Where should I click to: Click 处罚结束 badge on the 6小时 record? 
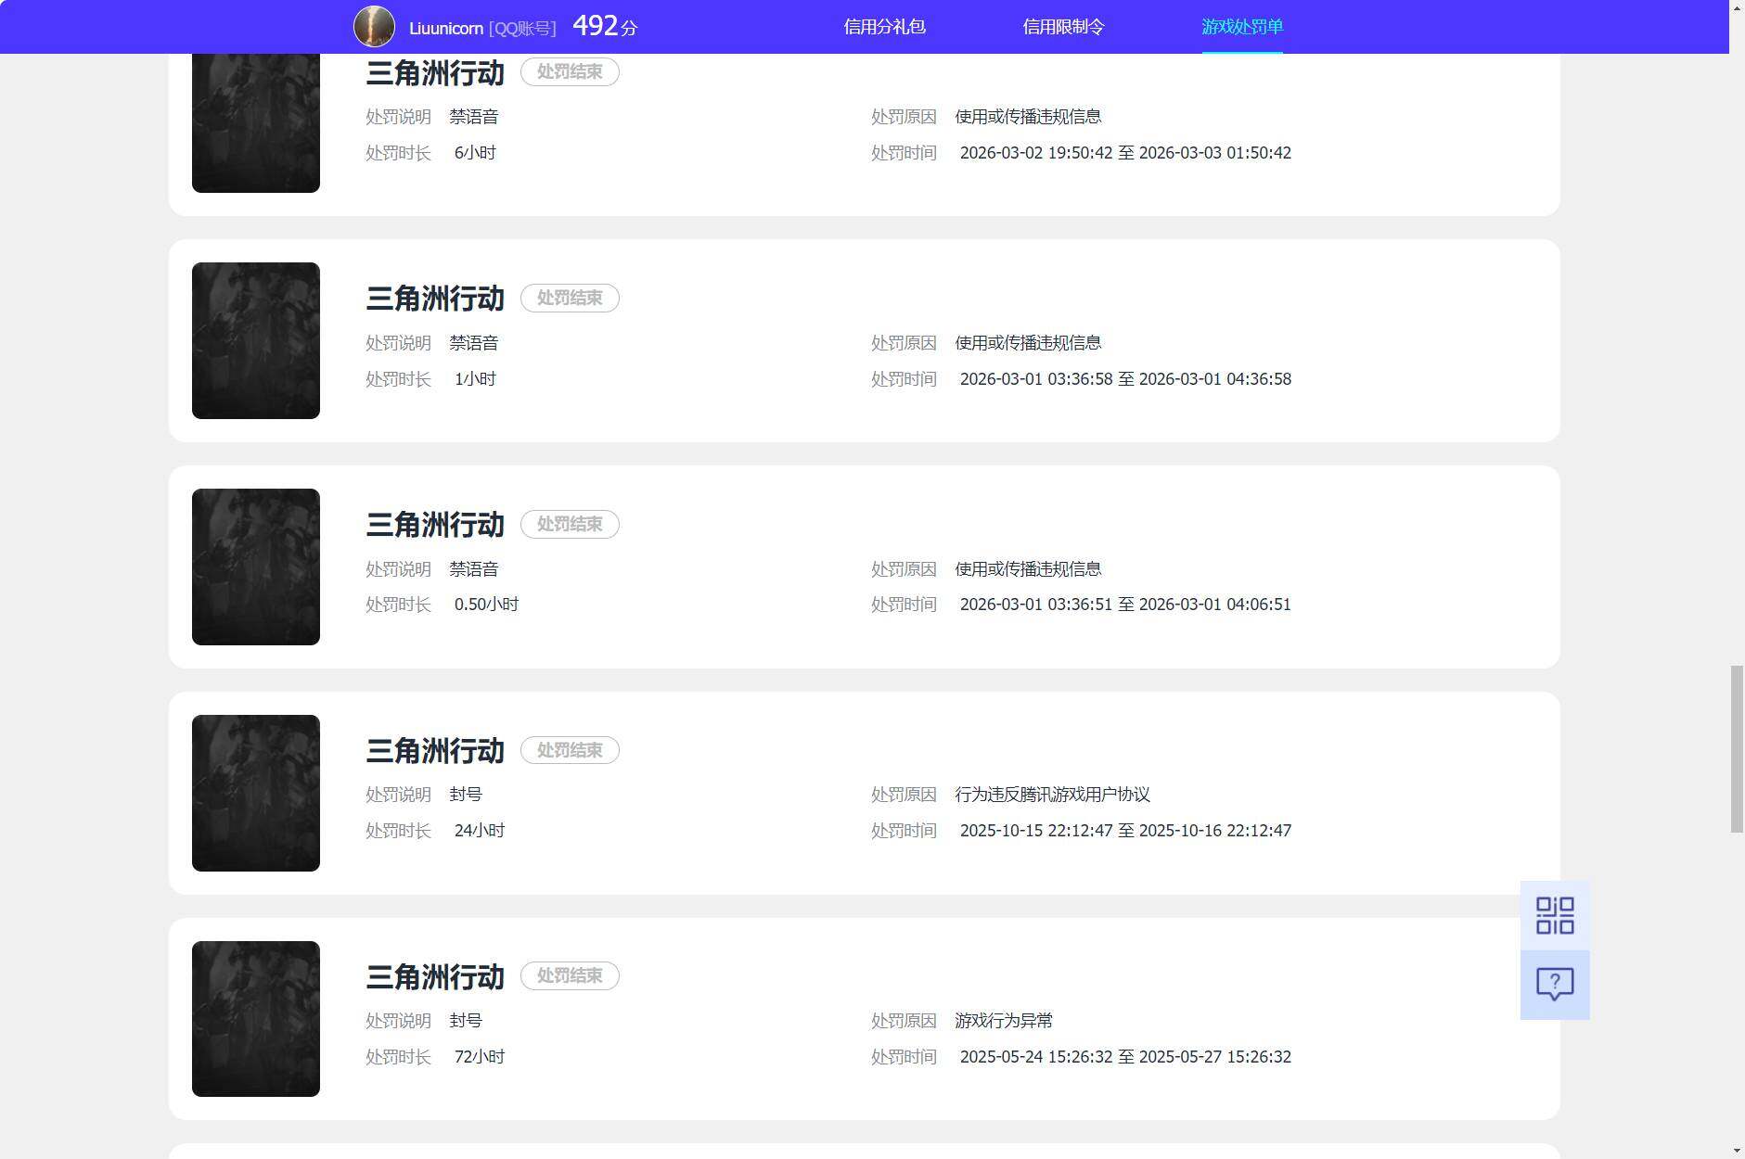tap(570, 71)
